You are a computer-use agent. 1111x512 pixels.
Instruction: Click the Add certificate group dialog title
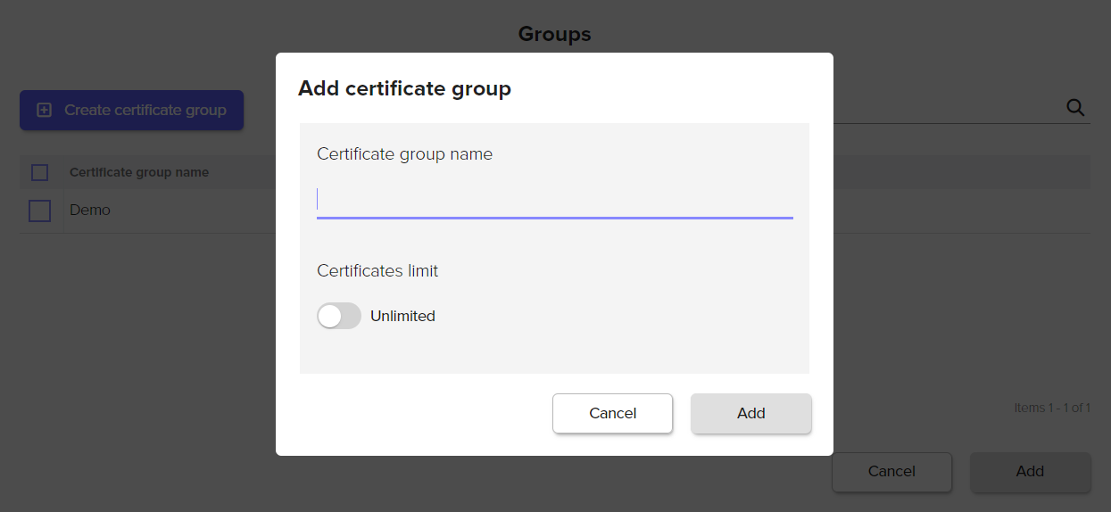tap(404, 88)
